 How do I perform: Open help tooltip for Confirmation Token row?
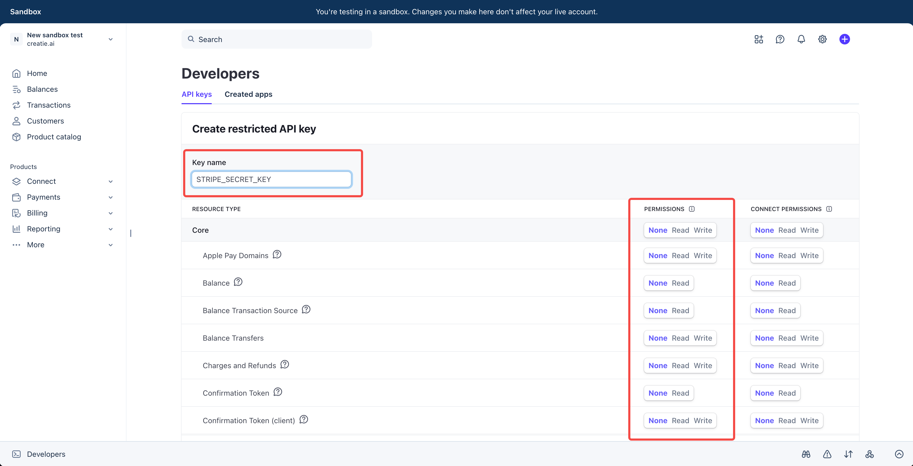click(278, 392)
